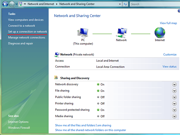180x135 pixels.
Task: Click View full map link
Action: [x=168, y=23]
